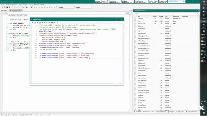
Task: Switch to the Main code tab
Action: tap(4, 10)
